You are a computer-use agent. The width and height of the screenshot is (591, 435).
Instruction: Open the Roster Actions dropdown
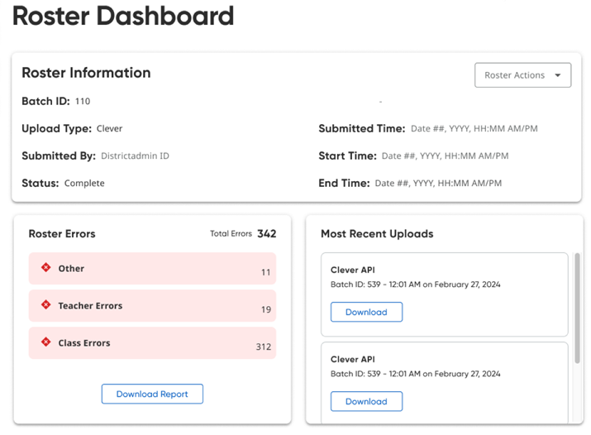(522, 75)
